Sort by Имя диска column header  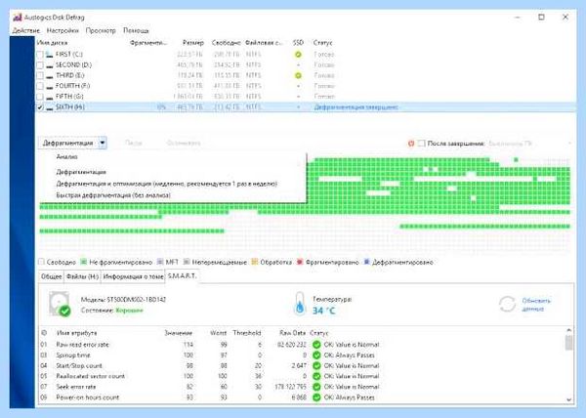click(52, 43)
